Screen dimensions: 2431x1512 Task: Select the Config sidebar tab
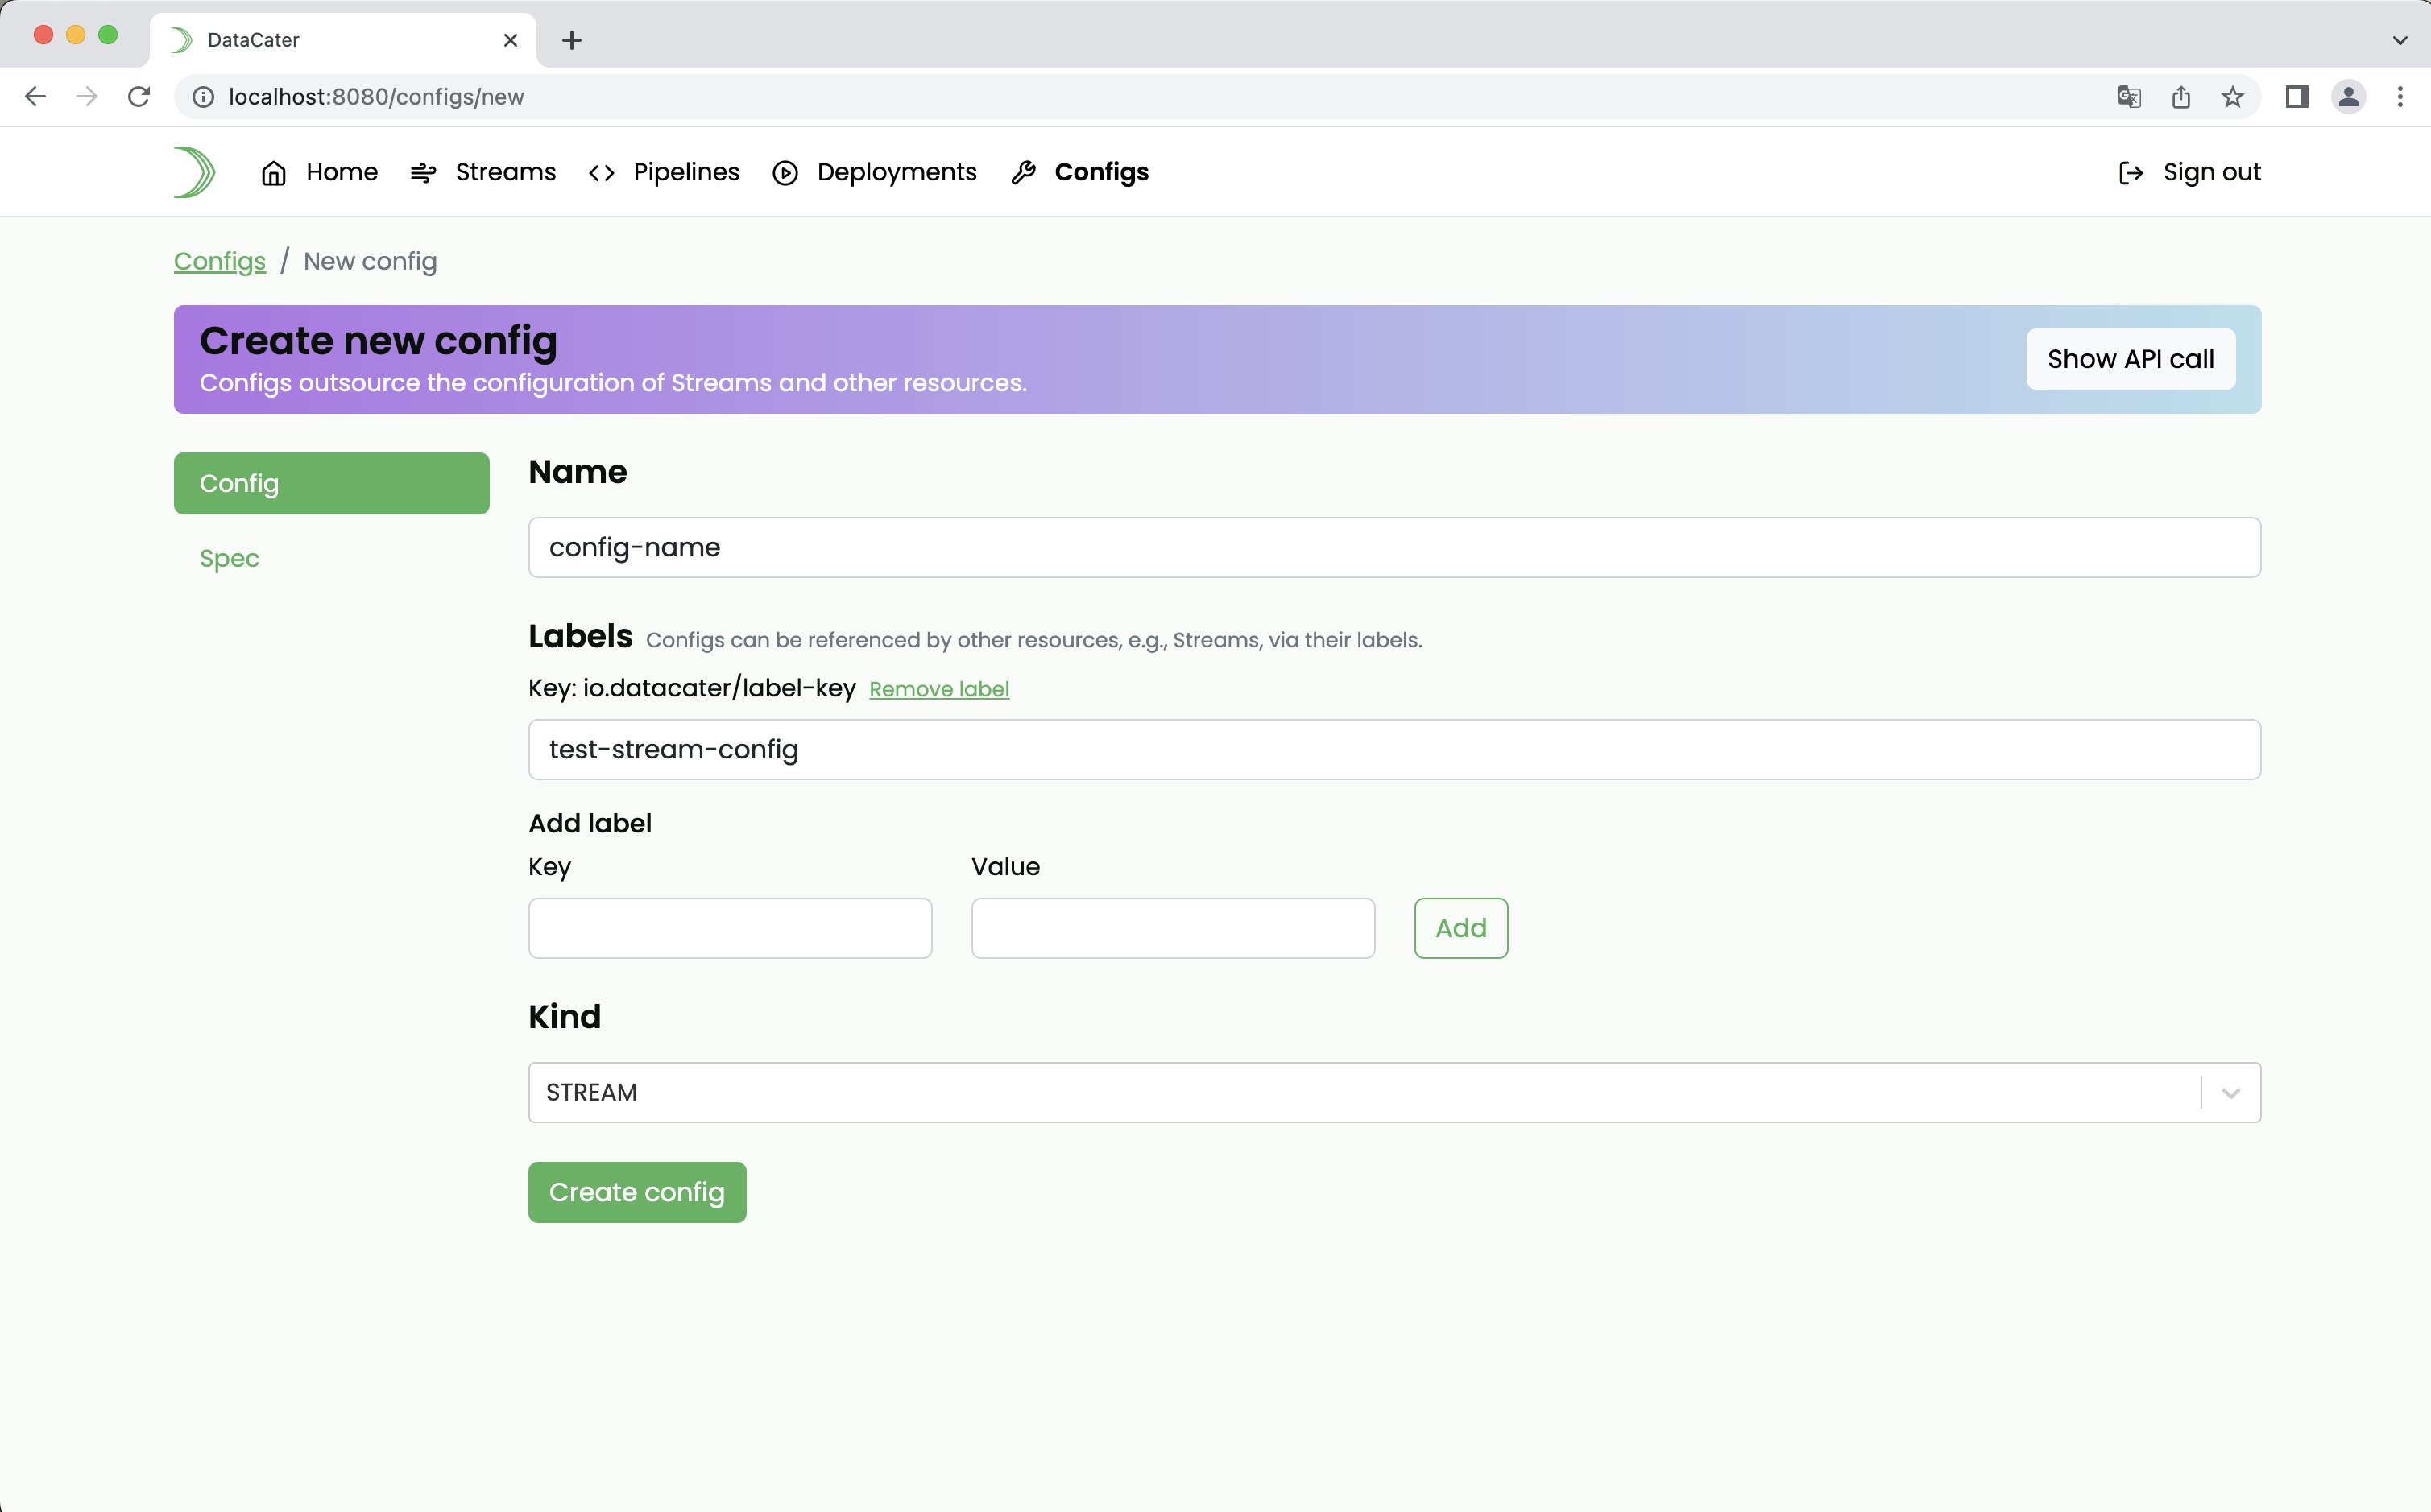point(331,484)
